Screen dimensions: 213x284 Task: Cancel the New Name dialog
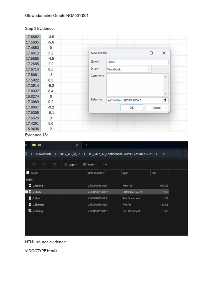tap(157, 108)
